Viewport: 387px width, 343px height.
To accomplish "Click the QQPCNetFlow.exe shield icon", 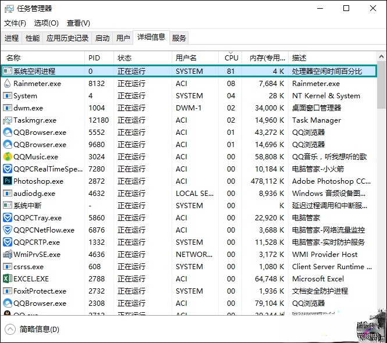I will click(8, 230).
